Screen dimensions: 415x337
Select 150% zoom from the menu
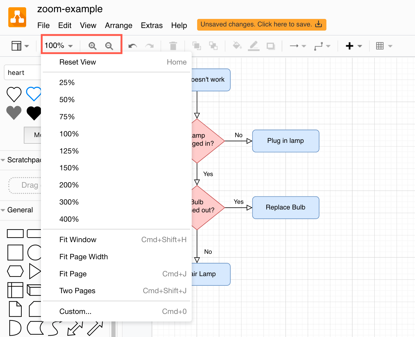pos(69,168)
